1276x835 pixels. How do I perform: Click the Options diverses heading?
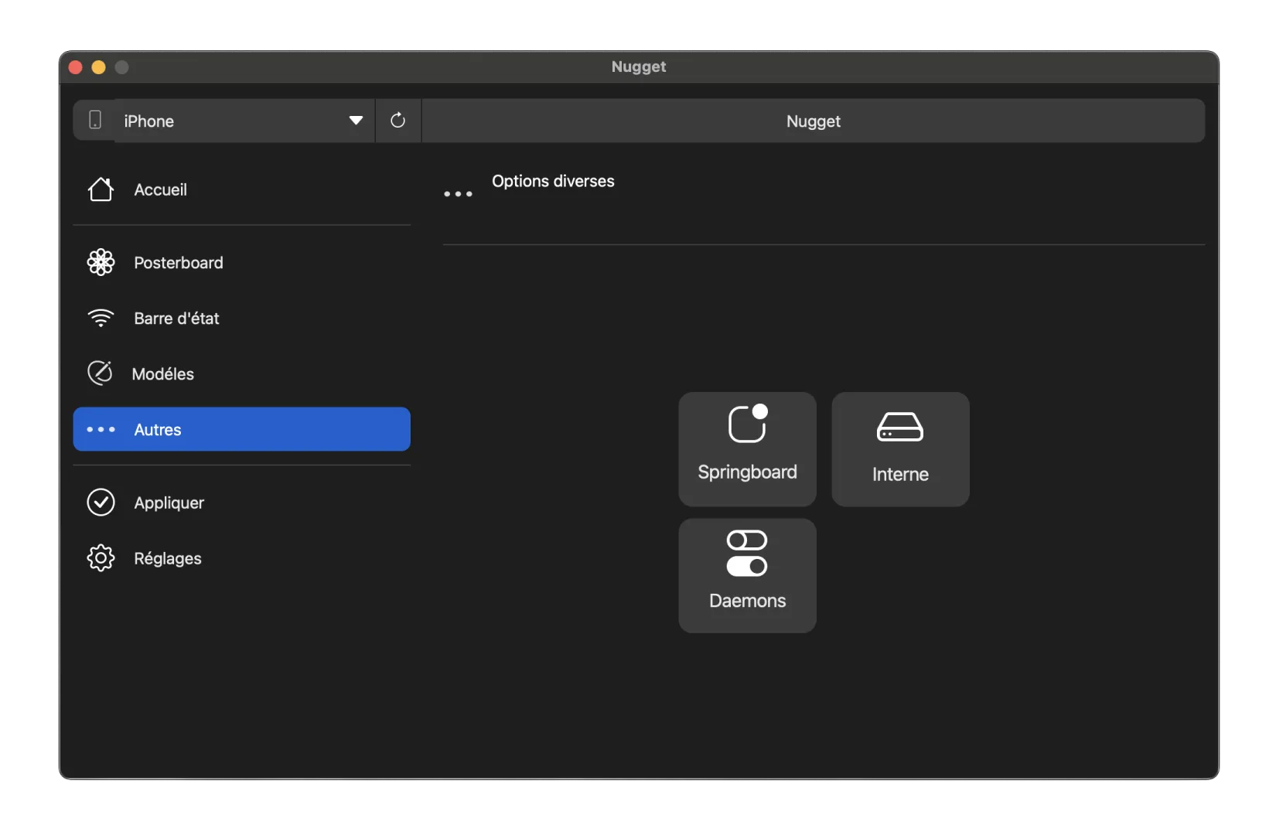coord(553,181)
